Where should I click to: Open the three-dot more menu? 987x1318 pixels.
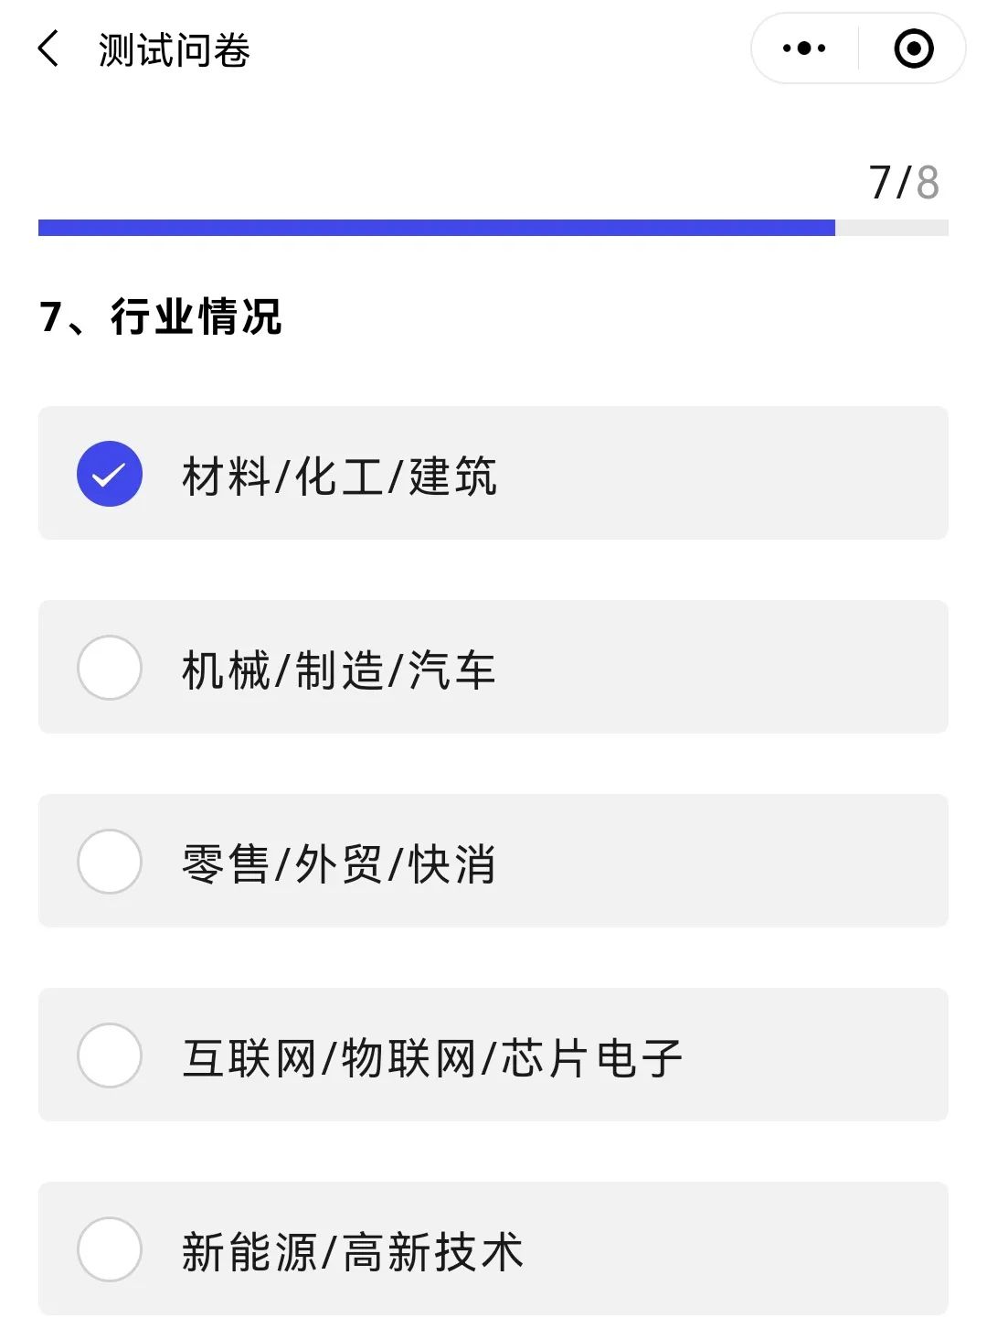click(804, 48)
